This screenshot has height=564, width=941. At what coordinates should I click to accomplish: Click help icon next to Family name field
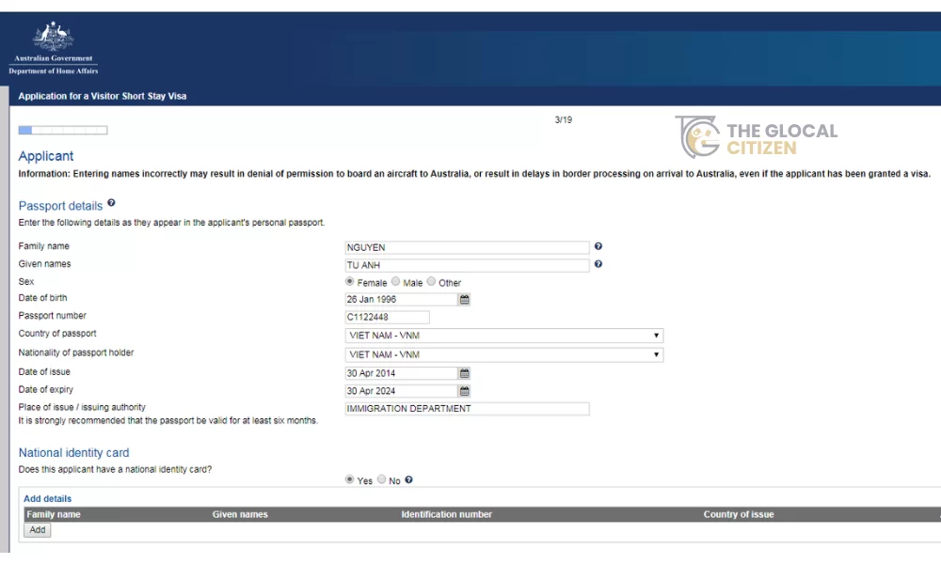[598, 246]
